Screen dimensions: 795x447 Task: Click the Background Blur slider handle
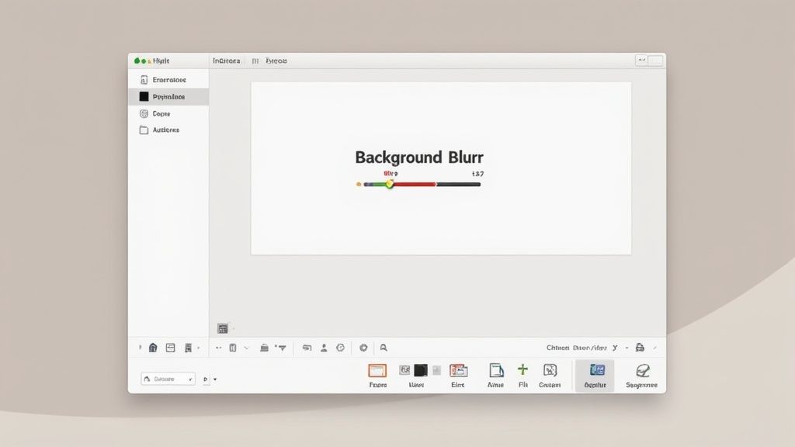click(x=390, y=184)
